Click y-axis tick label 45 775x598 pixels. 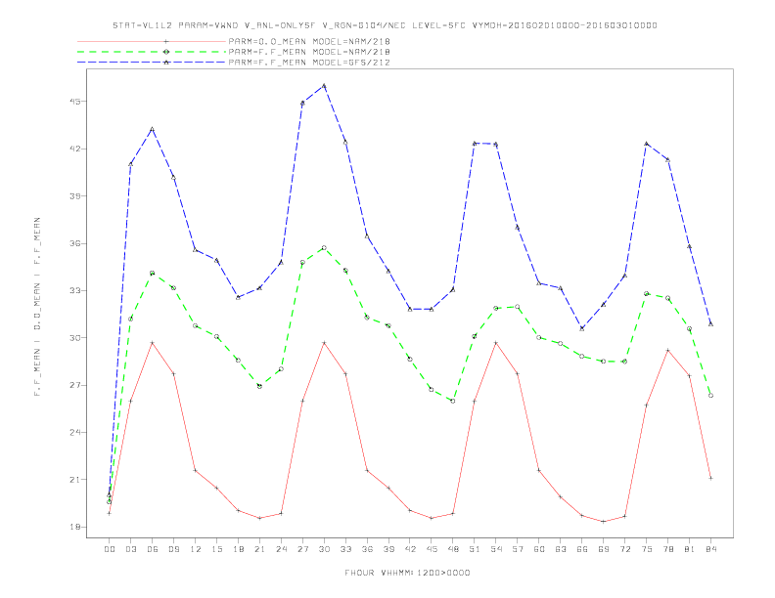(74, 102)
